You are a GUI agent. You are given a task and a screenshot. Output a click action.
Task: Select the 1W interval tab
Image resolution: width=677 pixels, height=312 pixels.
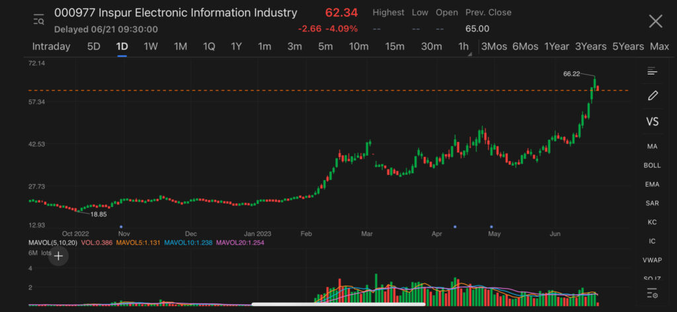tap(151, 47)
